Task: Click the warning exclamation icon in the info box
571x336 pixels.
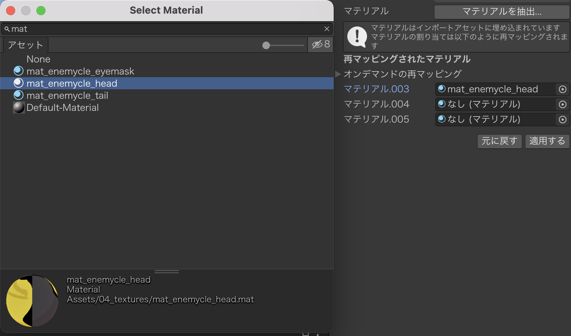Action: (357, 37)
